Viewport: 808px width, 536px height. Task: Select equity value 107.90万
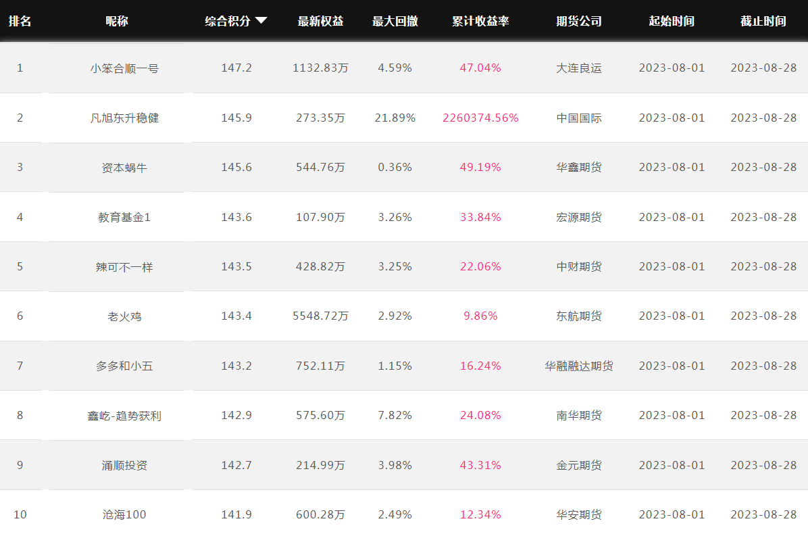click(320, 217)
